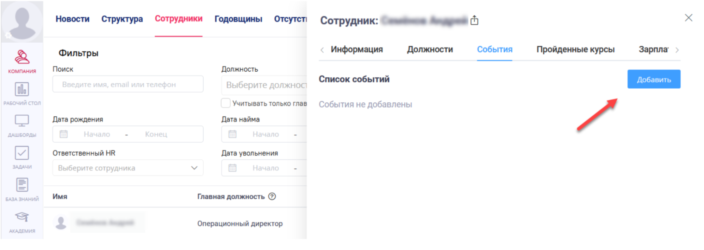
Task: Click calendar icon in Дата рождения field
Action: [x=63, y=134]
